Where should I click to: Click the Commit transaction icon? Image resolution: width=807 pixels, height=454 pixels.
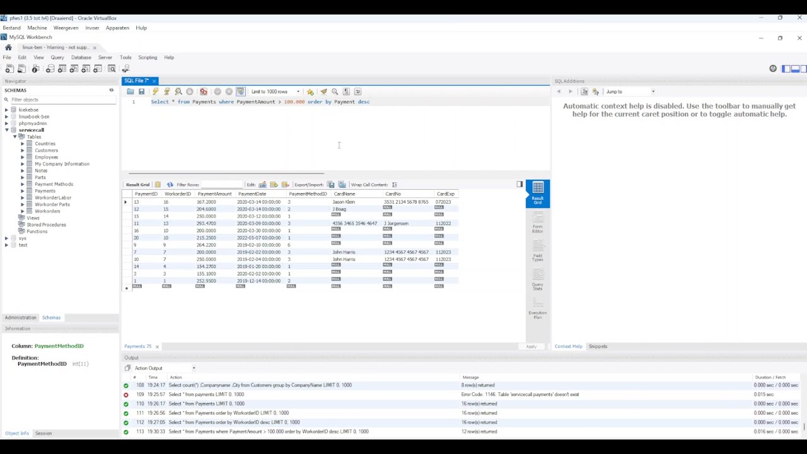pos(218,91)
